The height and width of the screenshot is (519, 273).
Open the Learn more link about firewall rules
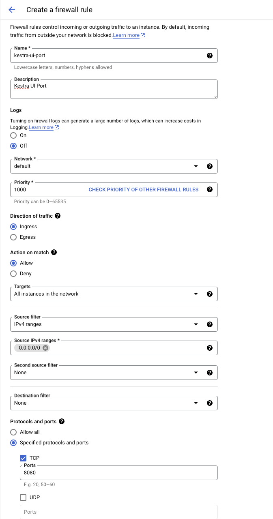pyautogui.click(x=126, y=35)
